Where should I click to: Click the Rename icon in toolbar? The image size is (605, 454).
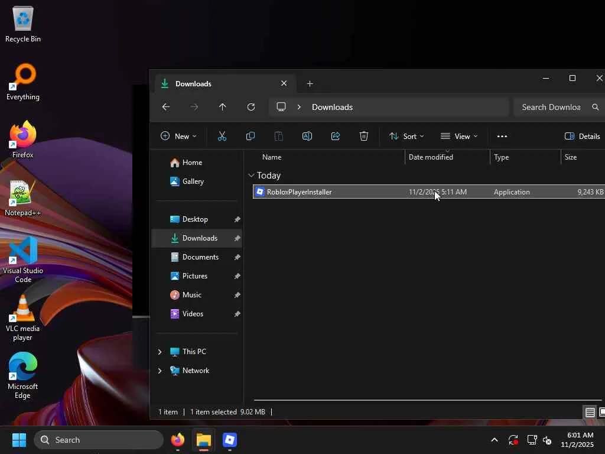pos(307,137)
